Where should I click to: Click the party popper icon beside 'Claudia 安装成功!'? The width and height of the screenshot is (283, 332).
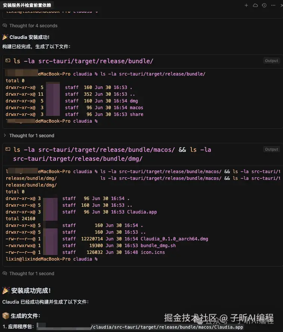point(5,37)
